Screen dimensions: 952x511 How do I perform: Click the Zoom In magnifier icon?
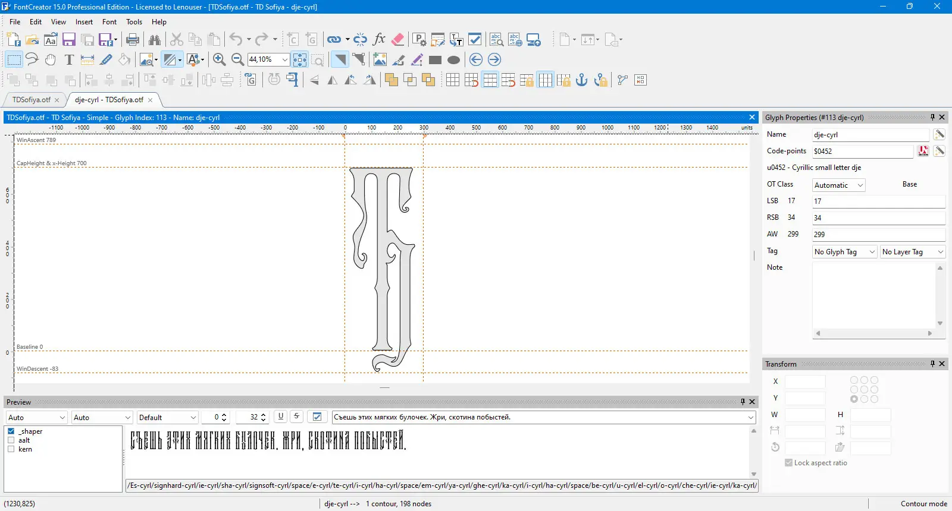(x=219, y=59)
